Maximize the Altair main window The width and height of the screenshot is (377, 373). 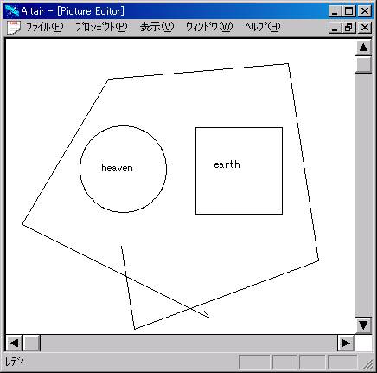tap(348, 11)
